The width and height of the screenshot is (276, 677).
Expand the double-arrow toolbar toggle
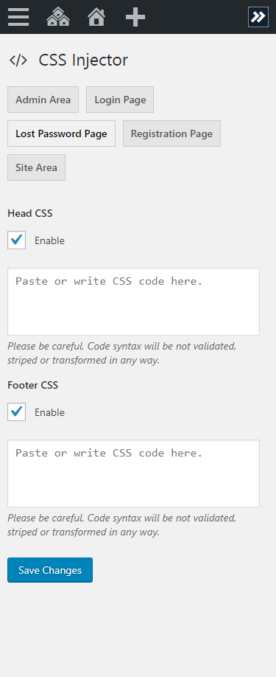[258, 17]
